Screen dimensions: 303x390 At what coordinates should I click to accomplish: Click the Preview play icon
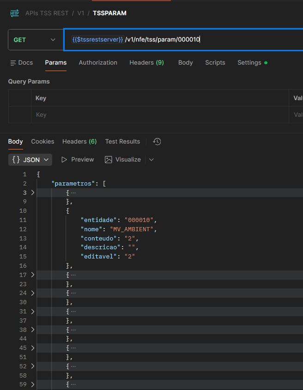pyautogui.click(x=64, y=160)
